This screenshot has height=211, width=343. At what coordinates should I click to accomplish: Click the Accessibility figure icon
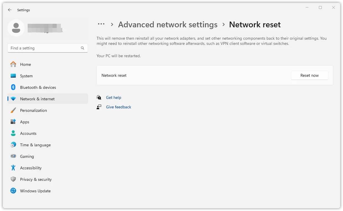(13, 168)
